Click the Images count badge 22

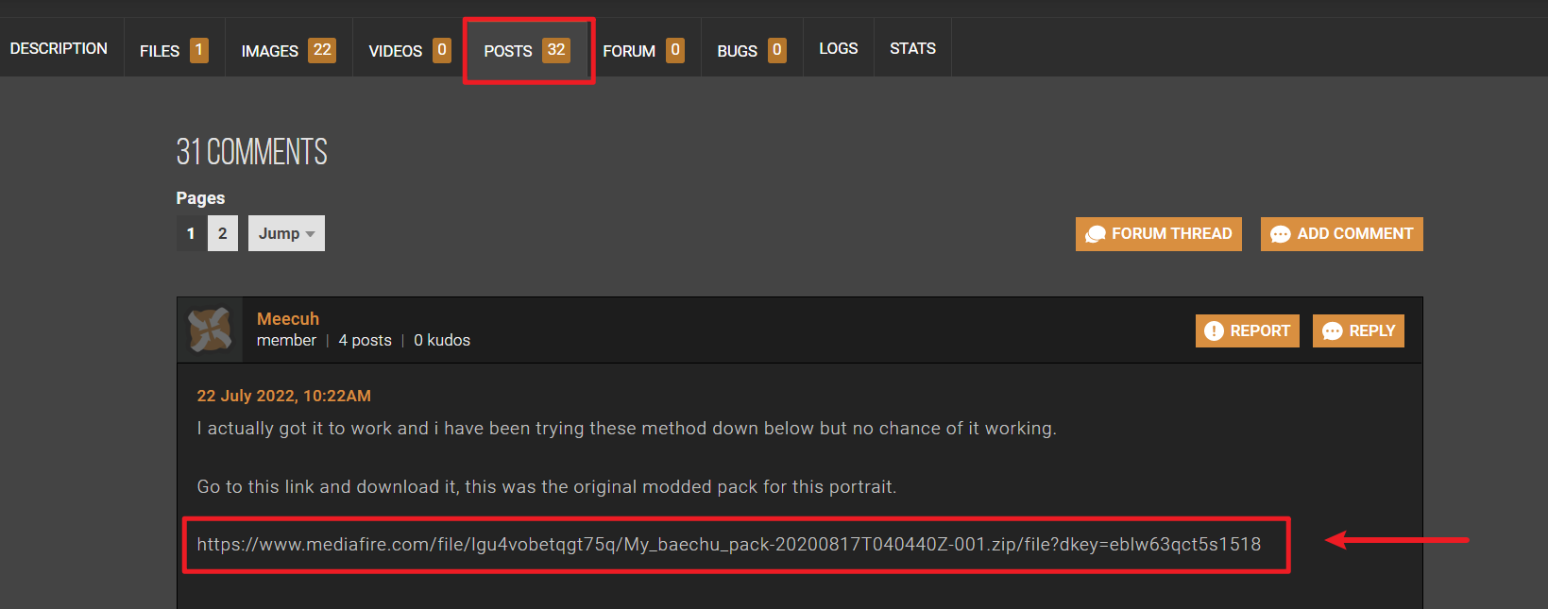point(322,50)
